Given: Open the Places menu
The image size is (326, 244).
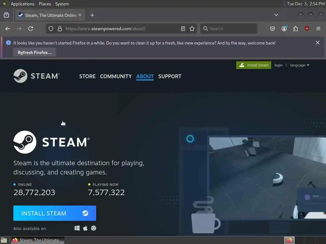Looking at the screenshot, I should pyautogui.click(x=45, y=4).
